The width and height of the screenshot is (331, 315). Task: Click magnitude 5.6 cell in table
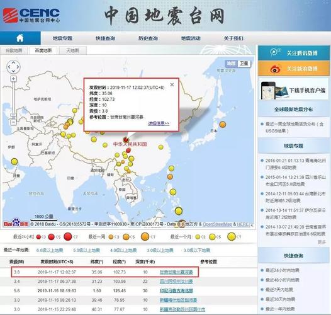17,290
